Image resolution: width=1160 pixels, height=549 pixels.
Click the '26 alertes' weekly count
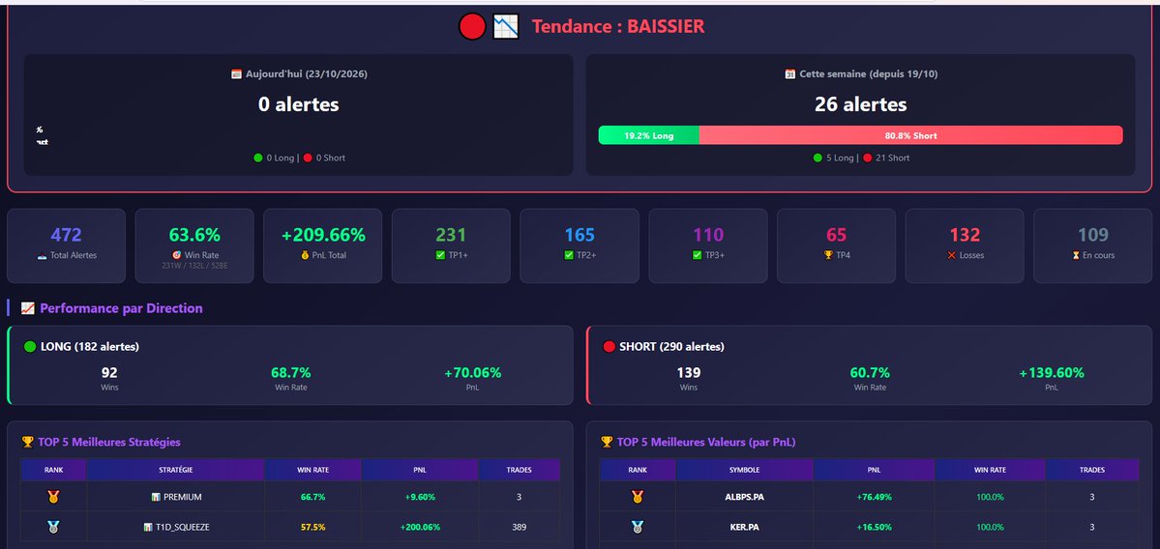point(860,104)
